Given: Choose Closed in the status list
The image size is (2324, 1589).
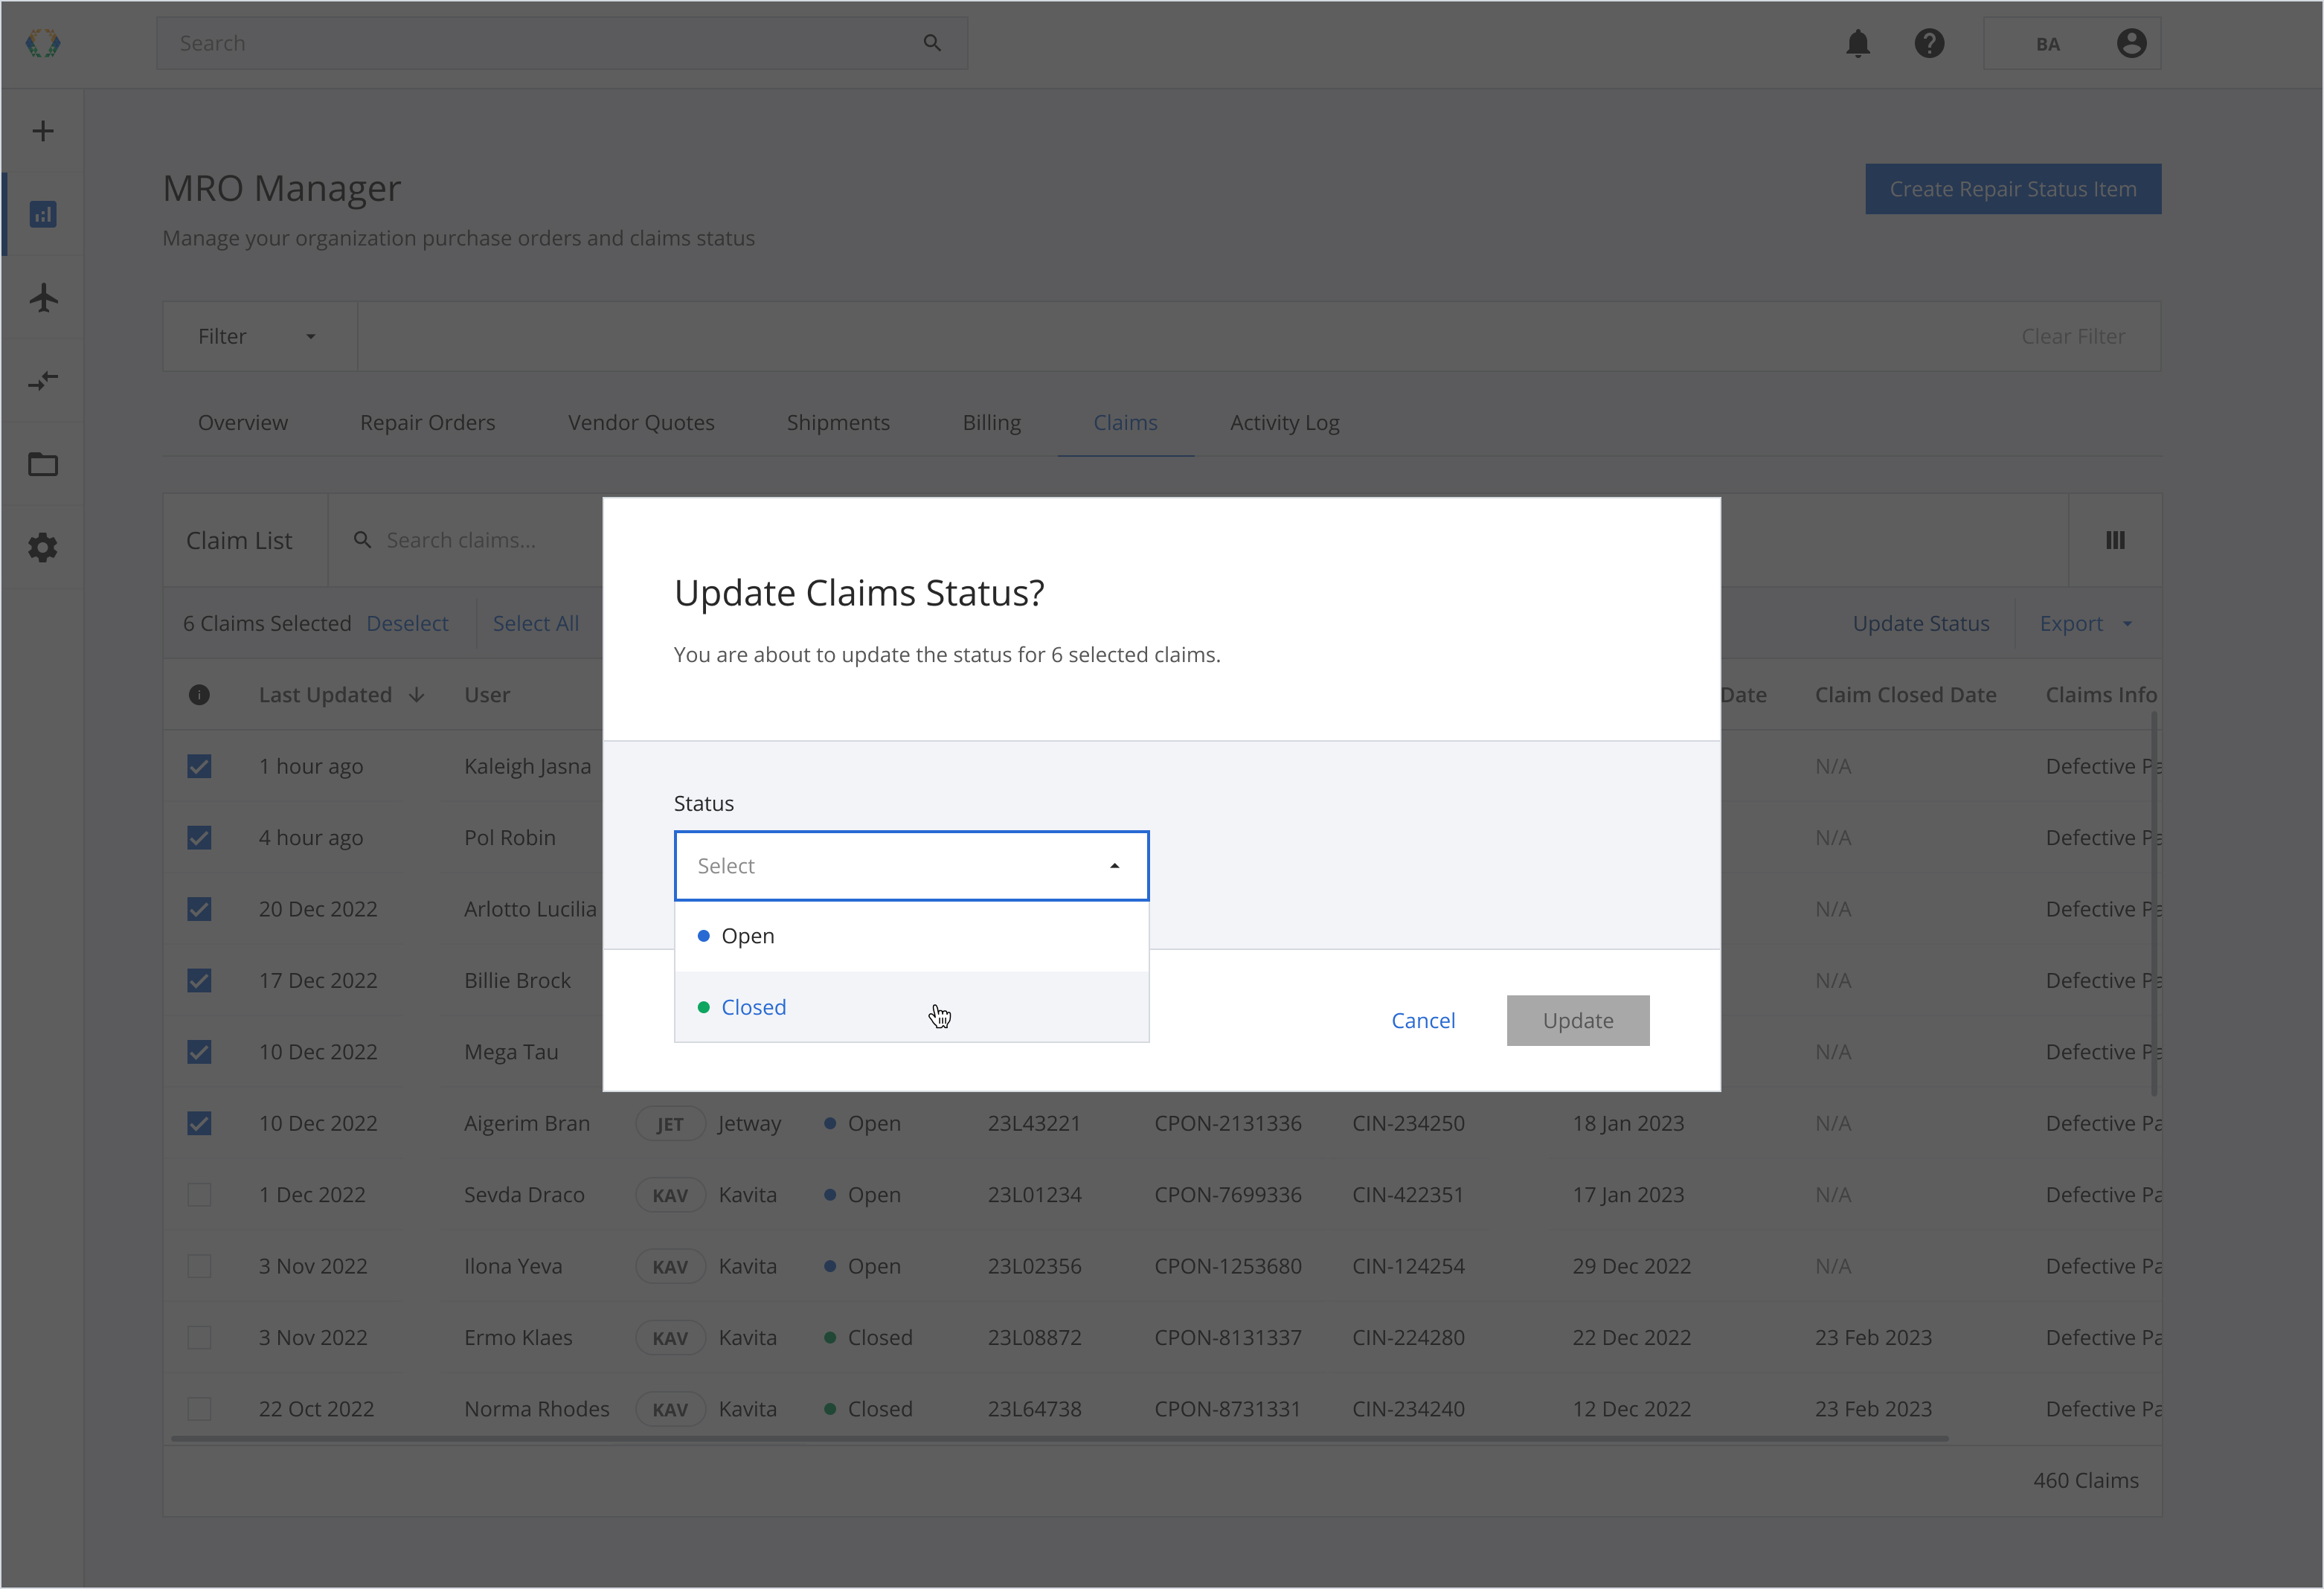Looking at the screenshot, I should point(911,1007).
